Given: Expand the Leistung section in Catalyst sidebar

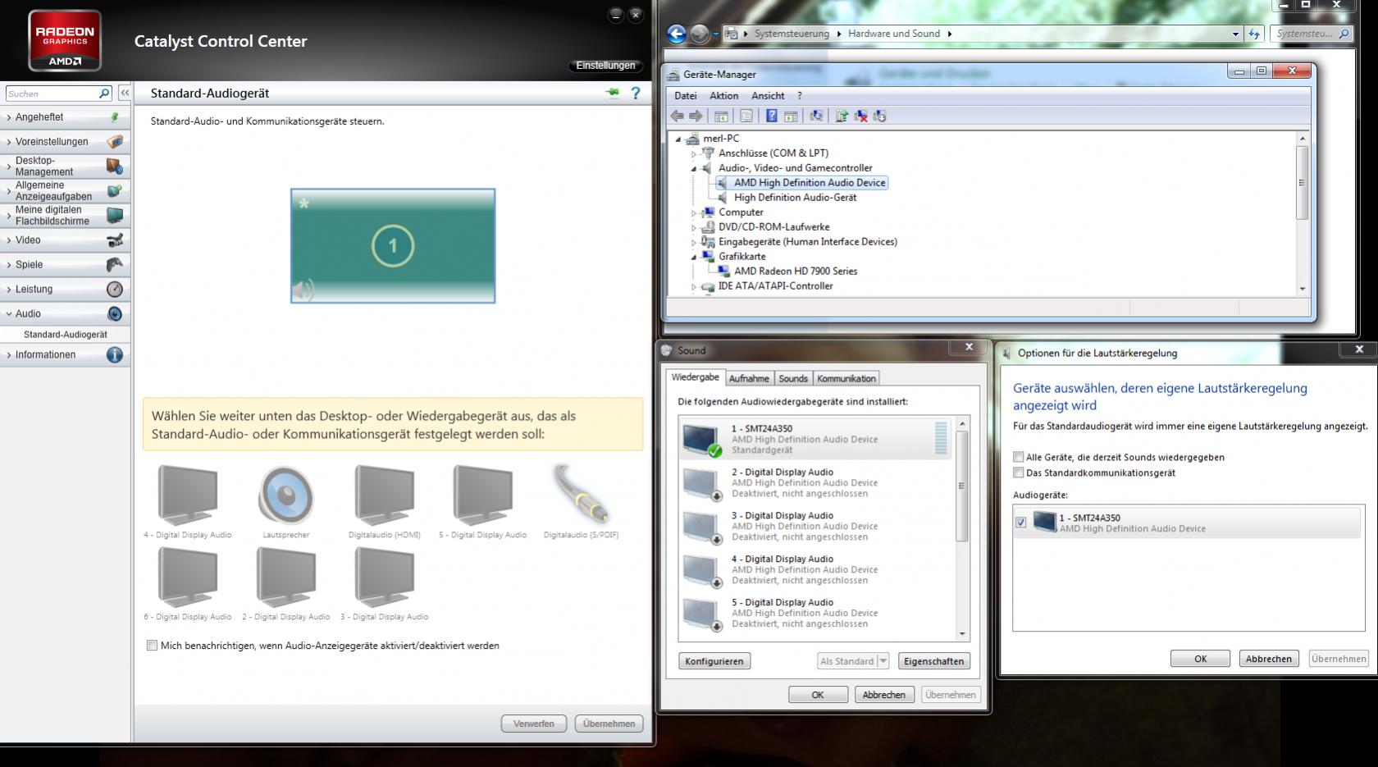Looking at the screenshot, I should 65,290.
